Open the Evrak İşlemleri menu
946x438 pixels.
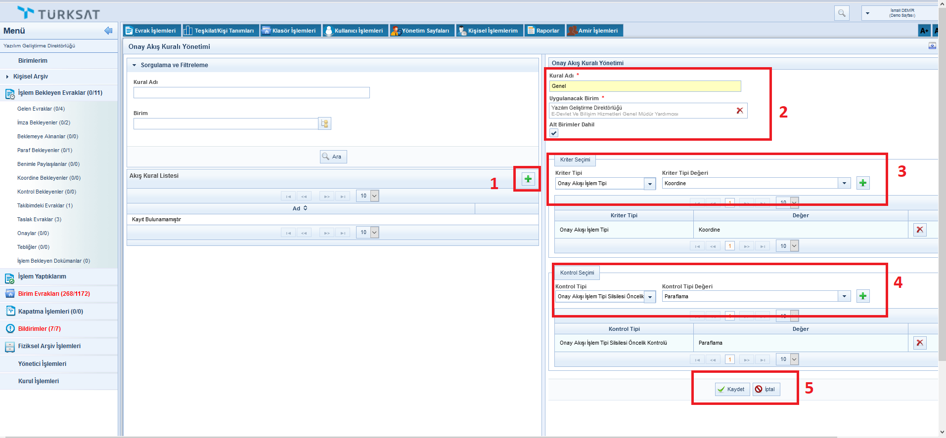[x=151, y=31]
